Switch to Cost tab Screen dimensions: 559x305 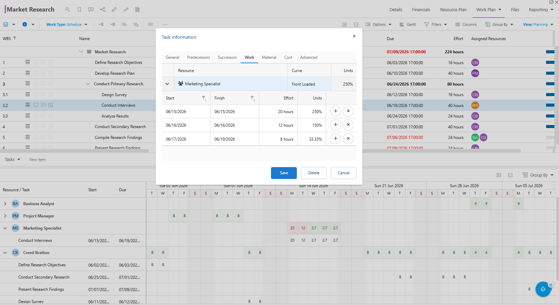[288, 57]
